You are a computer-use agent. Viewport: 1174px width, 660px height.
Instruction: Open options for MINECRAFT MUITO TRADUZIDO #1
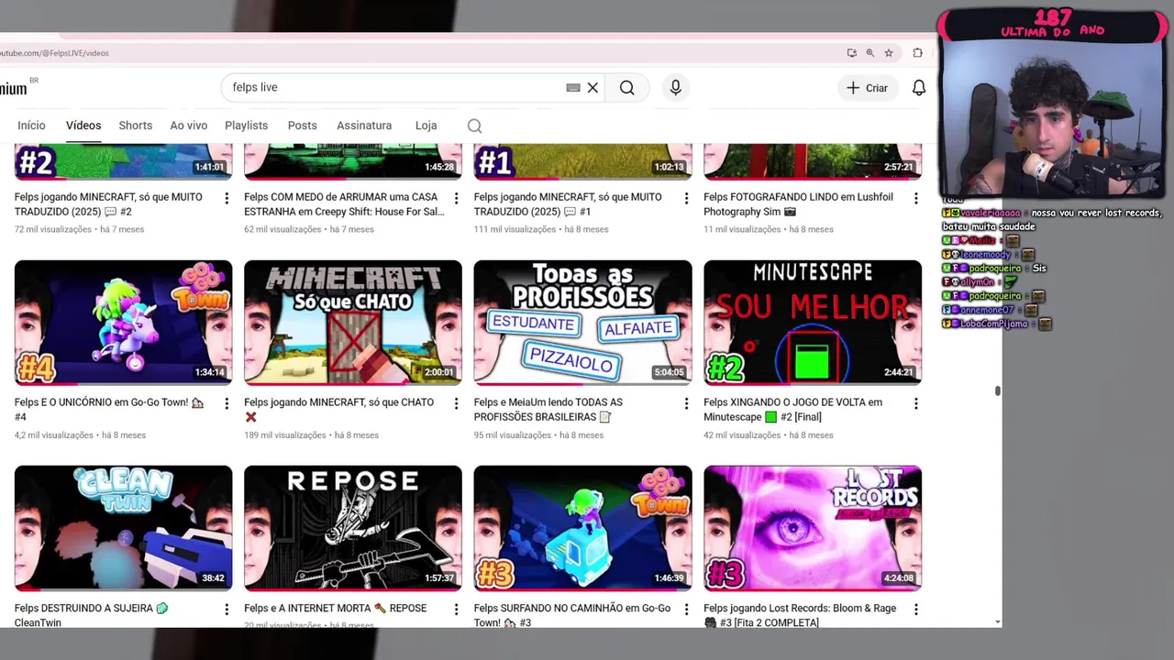(686, 198)
